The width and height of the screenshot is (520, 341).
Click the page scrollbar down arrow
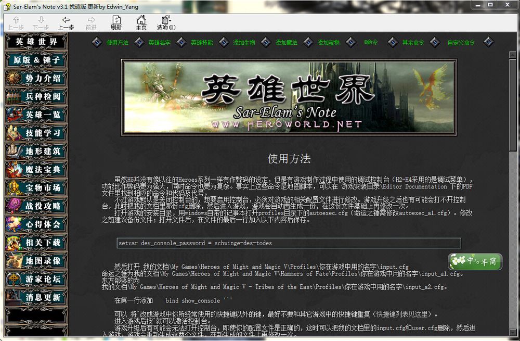[x=513, y=332]
